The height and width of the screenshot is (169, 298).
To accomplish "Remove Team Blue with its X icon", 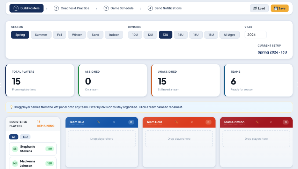I will [114, 122].
